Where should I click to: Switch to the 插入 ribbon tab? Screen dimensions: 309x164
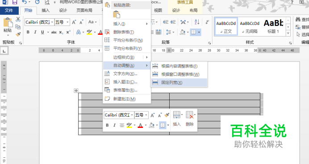[46, 10]
